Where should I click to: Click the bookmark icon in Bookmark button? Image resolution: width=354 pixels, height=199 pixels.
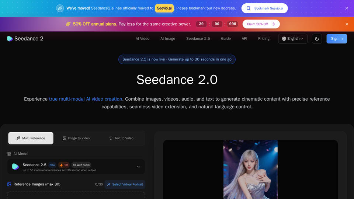[248, 8]
